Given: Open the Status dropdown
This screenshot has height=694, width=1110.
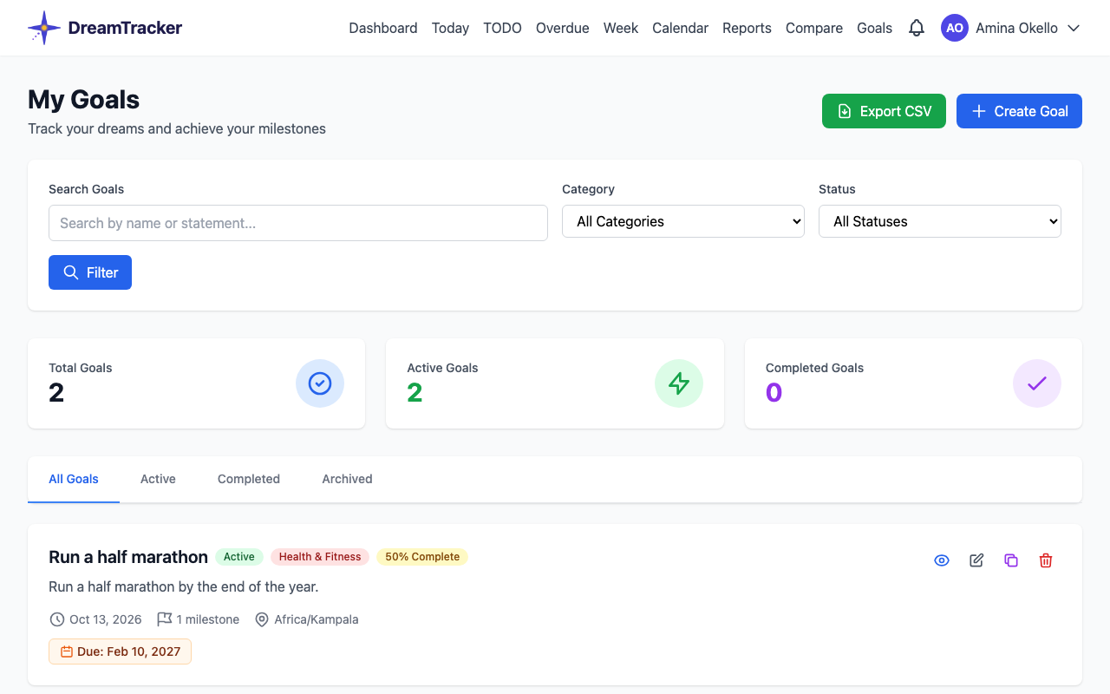Looking at the screenshot, I should click(x=940, y=221).
